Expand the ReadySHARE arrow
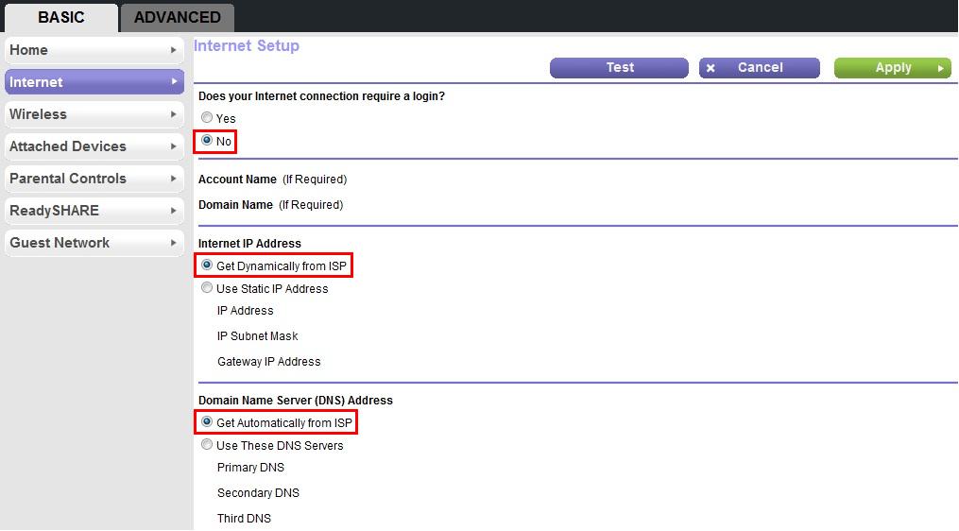This screenshot has width=959, height=531. [174, 211]
